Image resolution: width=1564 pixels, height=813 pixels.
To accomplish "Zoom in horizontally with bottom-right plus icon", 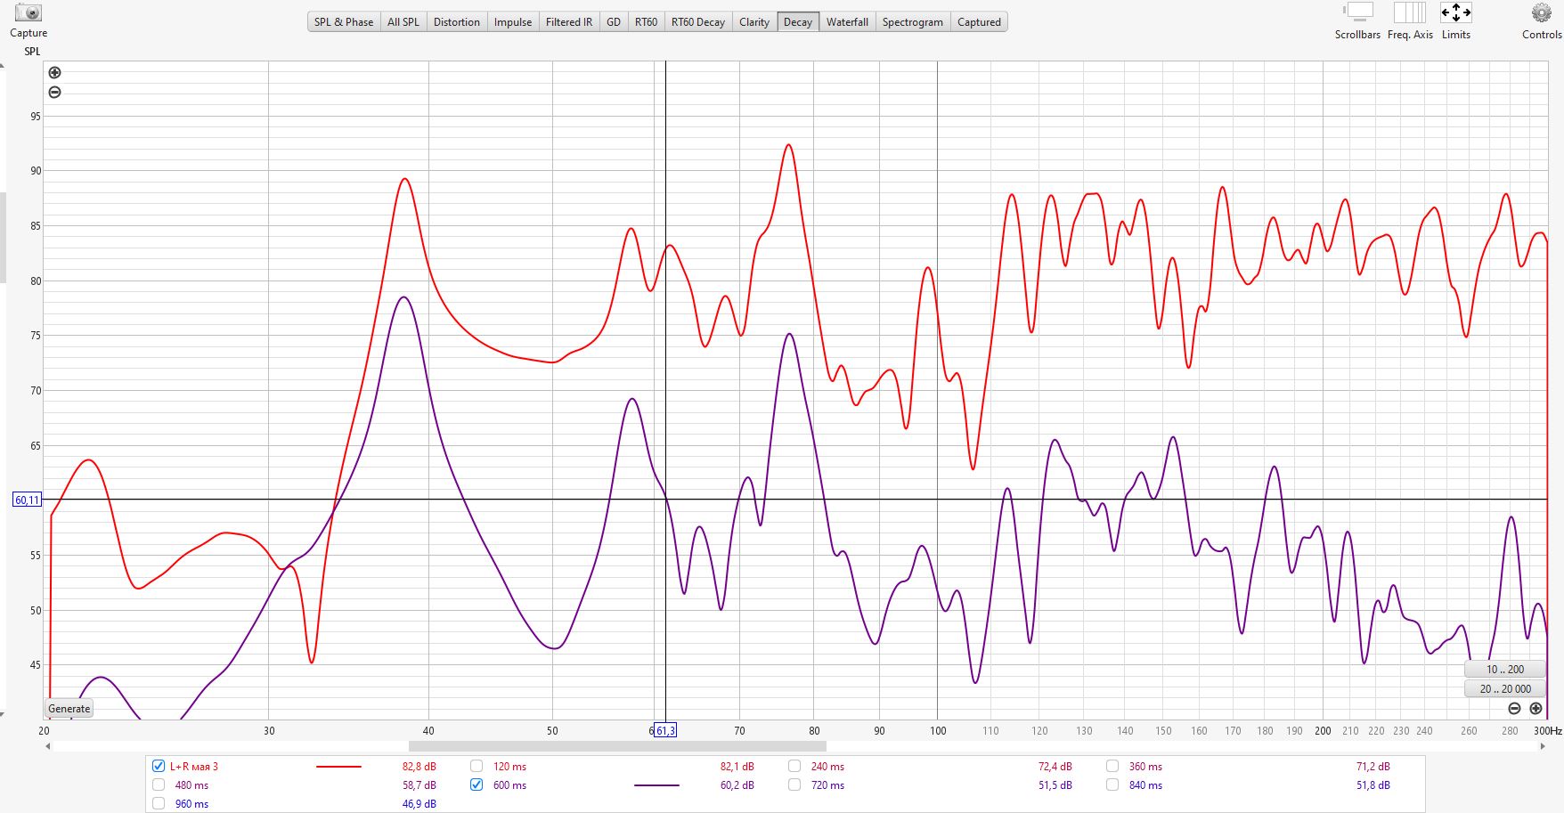I will (x=1535, y=709).
